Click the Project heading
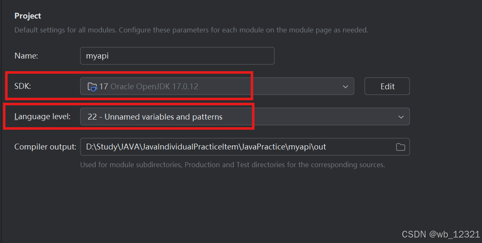This screenshot has width=482, height=243. [28, 16]
